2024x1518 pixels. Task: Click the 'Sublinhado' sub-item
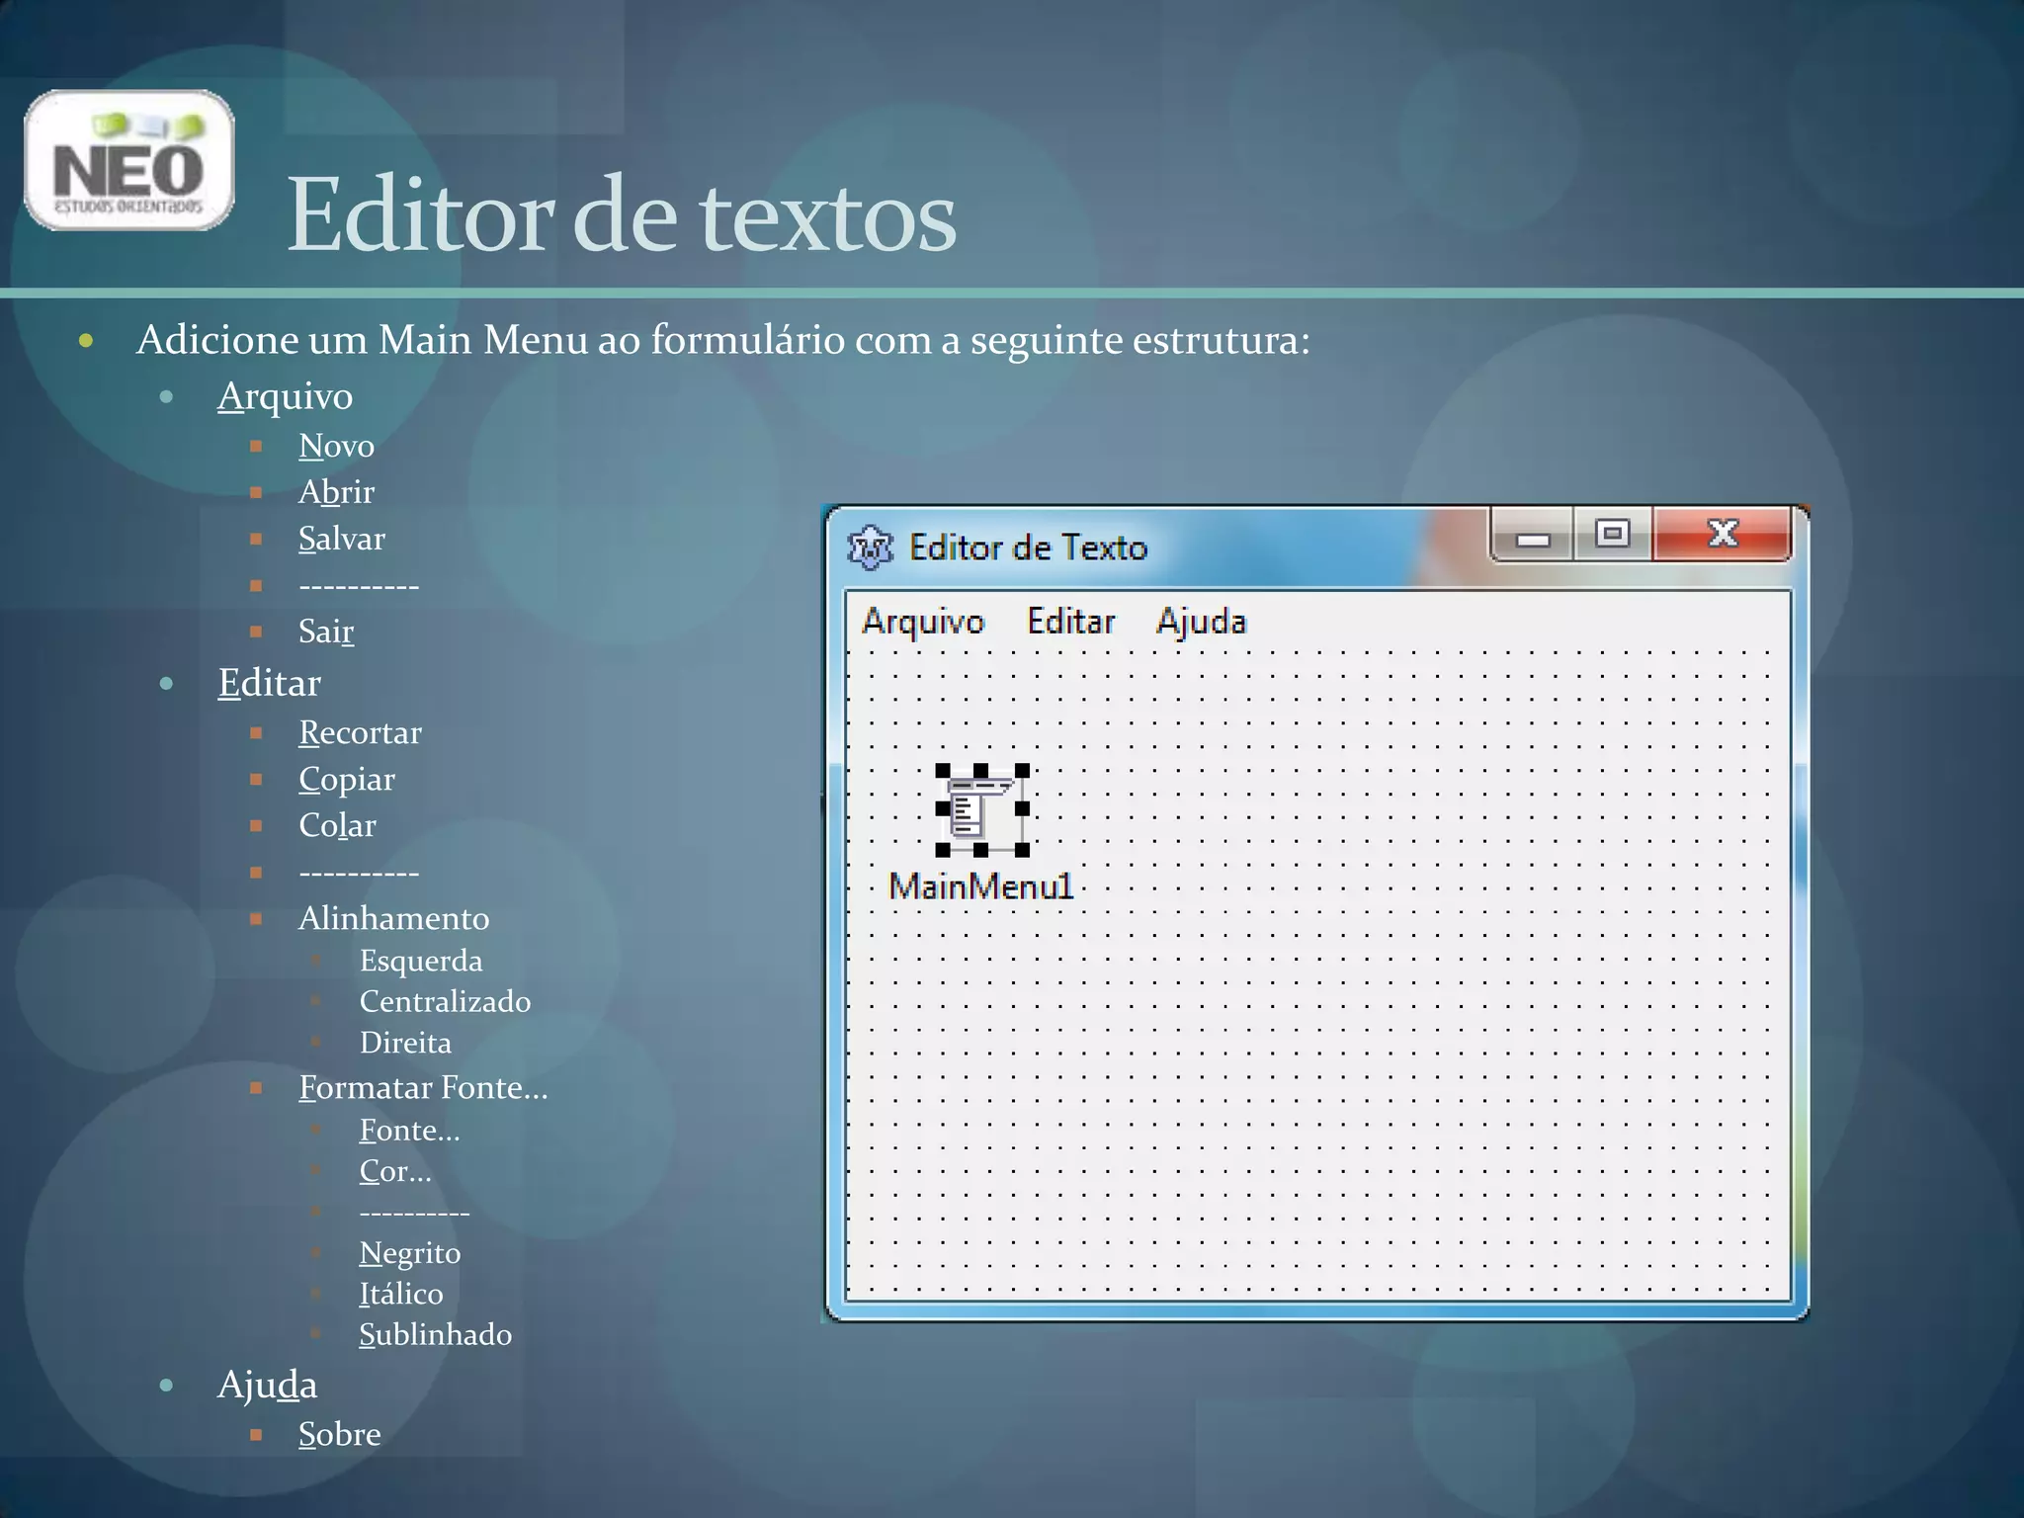point(435,1335)
